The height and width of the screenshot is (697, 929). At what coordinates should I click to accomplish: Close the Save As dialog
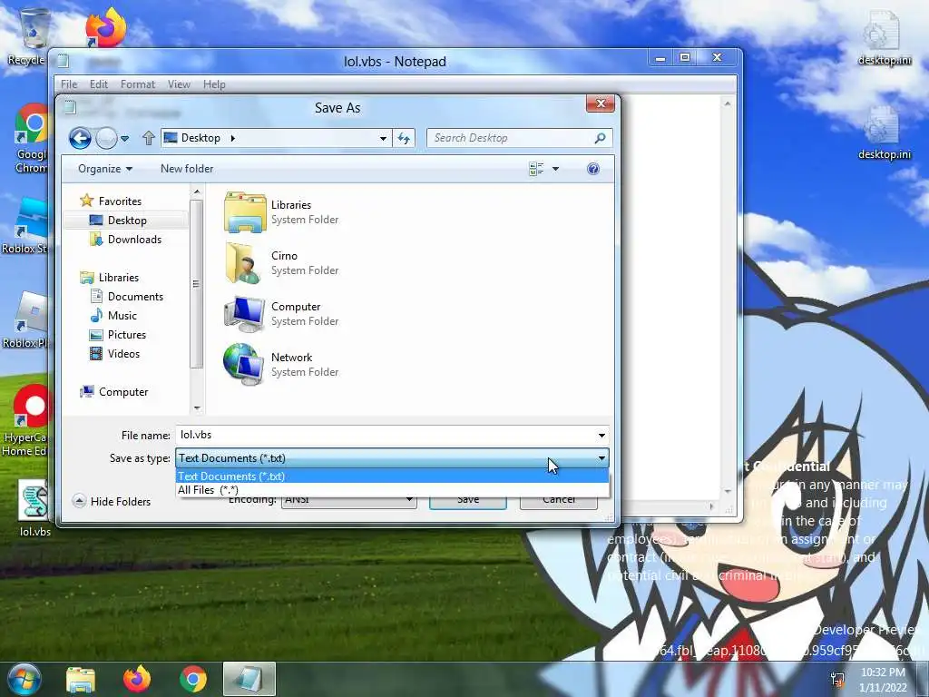click(601, 104)
